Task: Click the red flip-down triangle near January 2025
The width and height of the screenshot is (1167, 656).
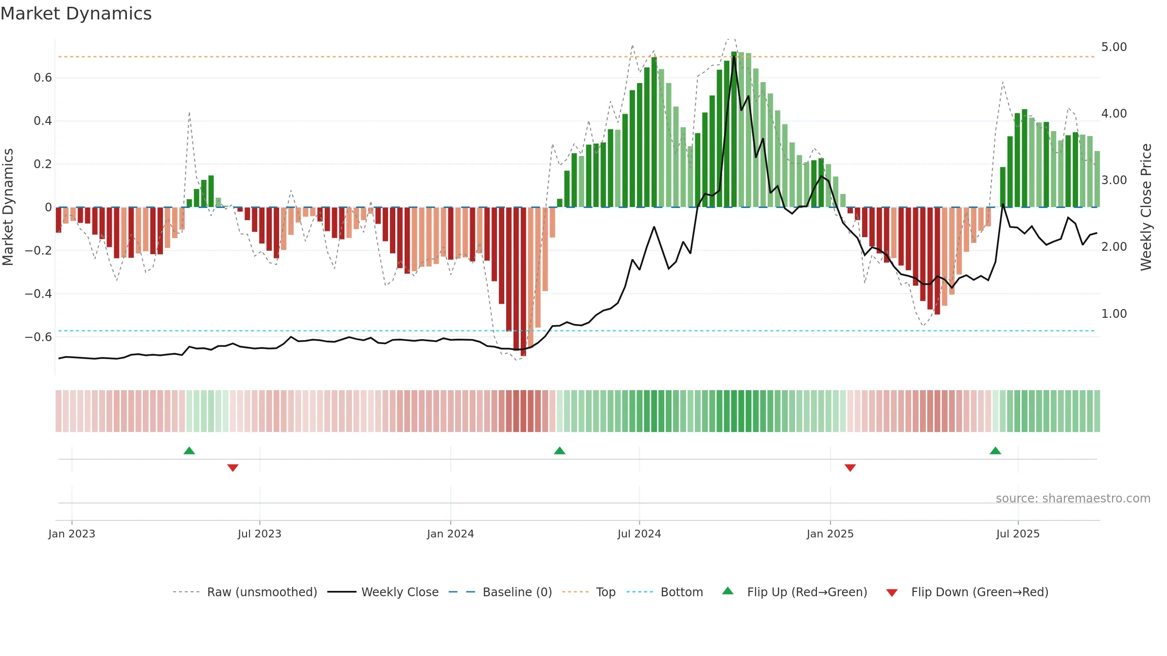Action: click(x=850, y=467)
